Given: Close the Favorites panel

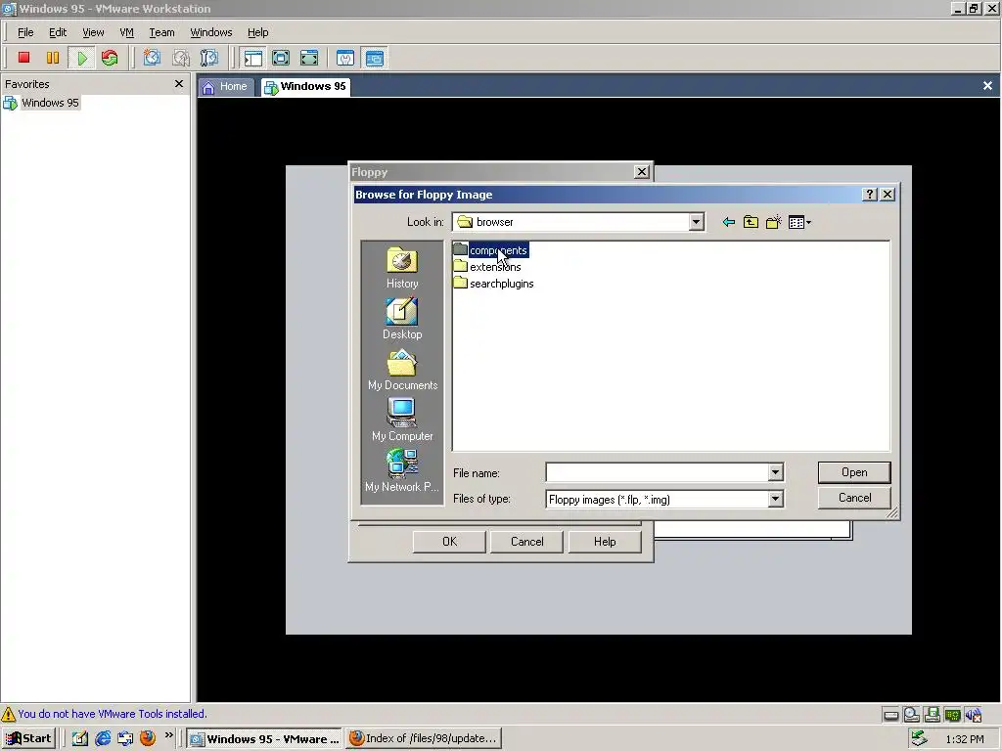Looking at the screenshot, I should tap(179, 84).
